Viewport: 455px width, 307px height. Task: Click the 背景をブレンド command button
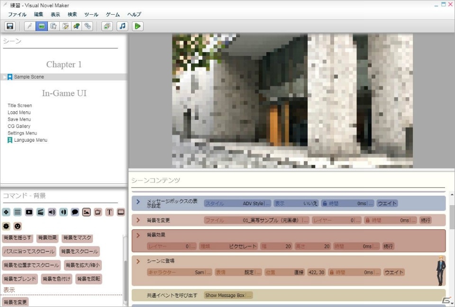[x=20, y=279]
